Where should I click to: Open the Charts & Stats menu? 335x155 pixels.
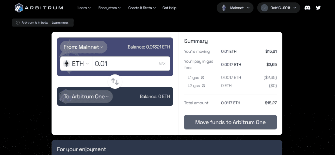[142, 8]
